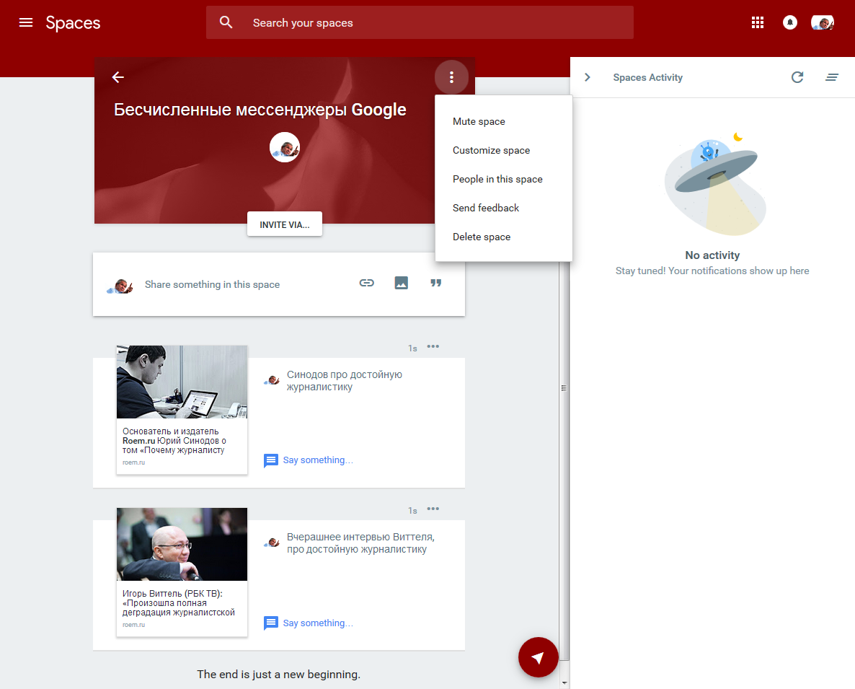Mute this space from the menu
The image size is (855, 689).
click(479, 121)
